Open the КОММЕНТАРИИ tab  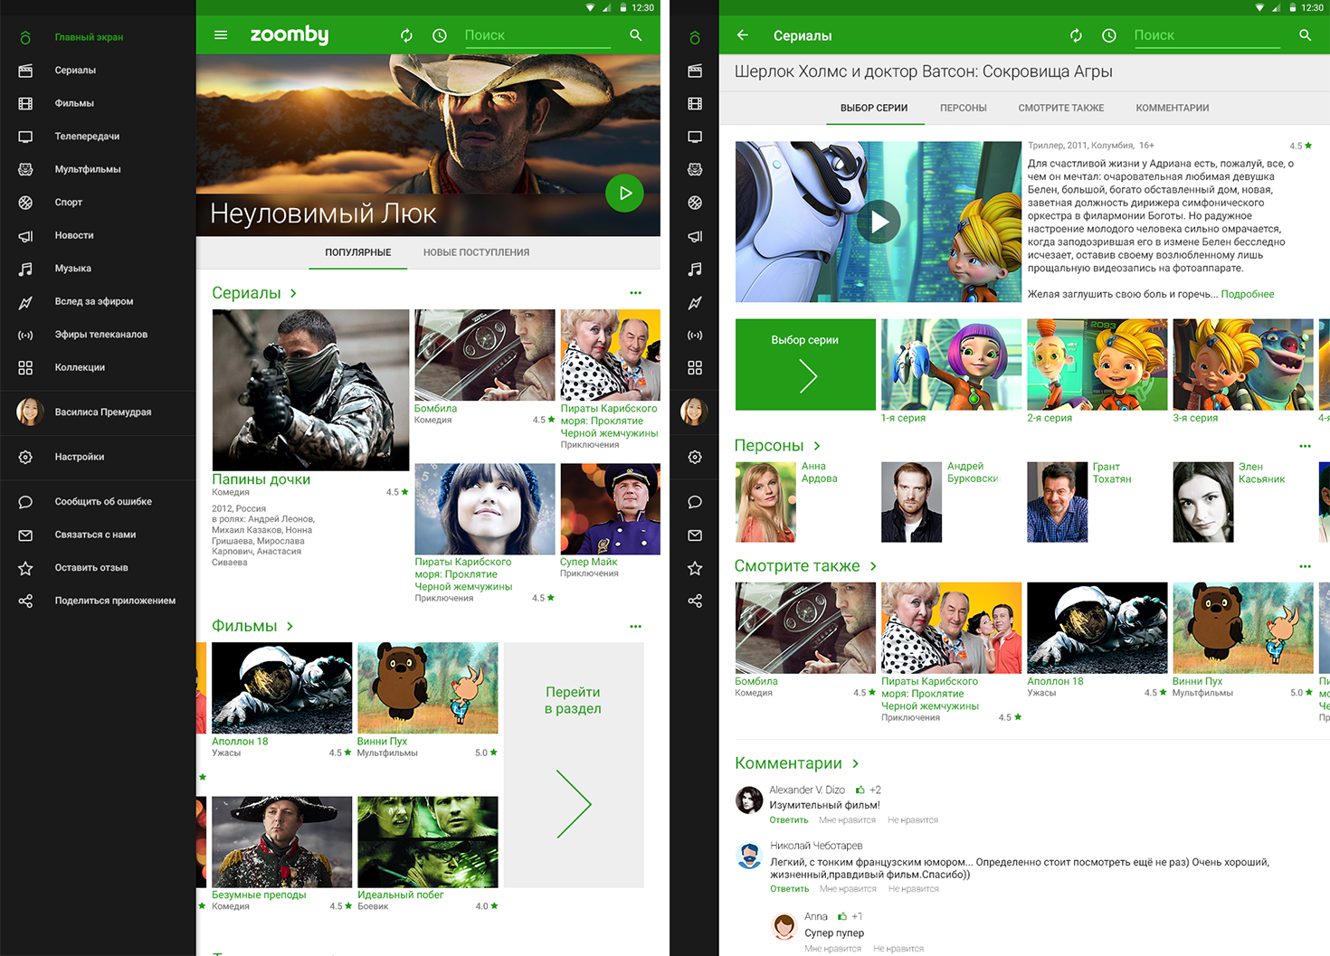(1173, 108)
